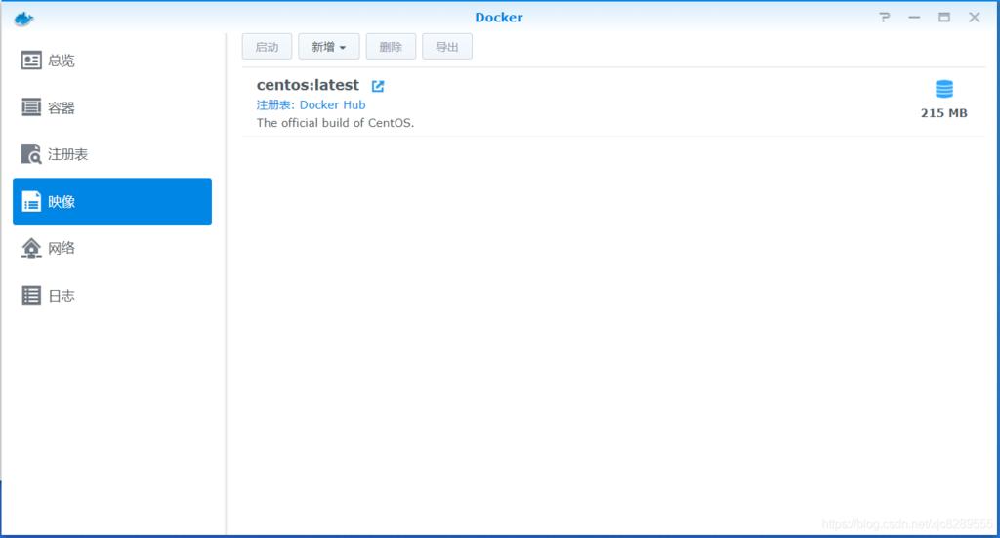The width and height of the screenshot is (1000, 538).
Task: Select the 容器 container icon
Action: [x=30, y=107]
